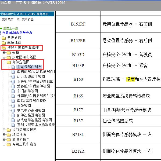The width and height of the screenshot is (161, 161).
Task: Click the 菜单折叠 collapse menu button
Action: (26, 19)
